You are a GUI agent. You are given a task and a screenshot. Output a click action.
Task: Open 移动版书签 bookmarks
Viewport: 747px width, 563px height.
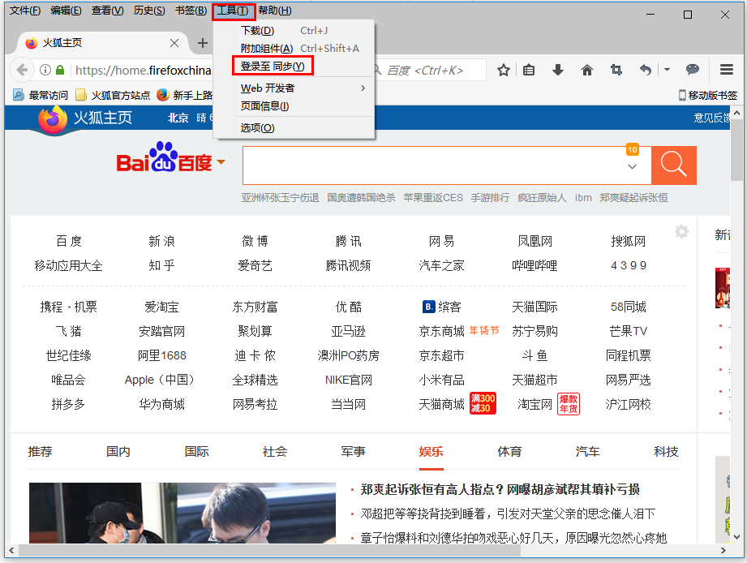tap(708, 95)
